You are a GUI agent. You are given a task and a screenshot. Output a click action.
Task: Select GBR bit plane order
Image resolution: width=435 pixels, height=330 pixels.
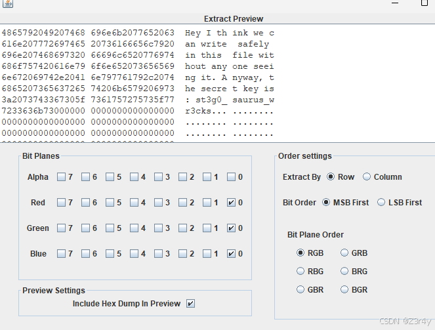(300, 289)
